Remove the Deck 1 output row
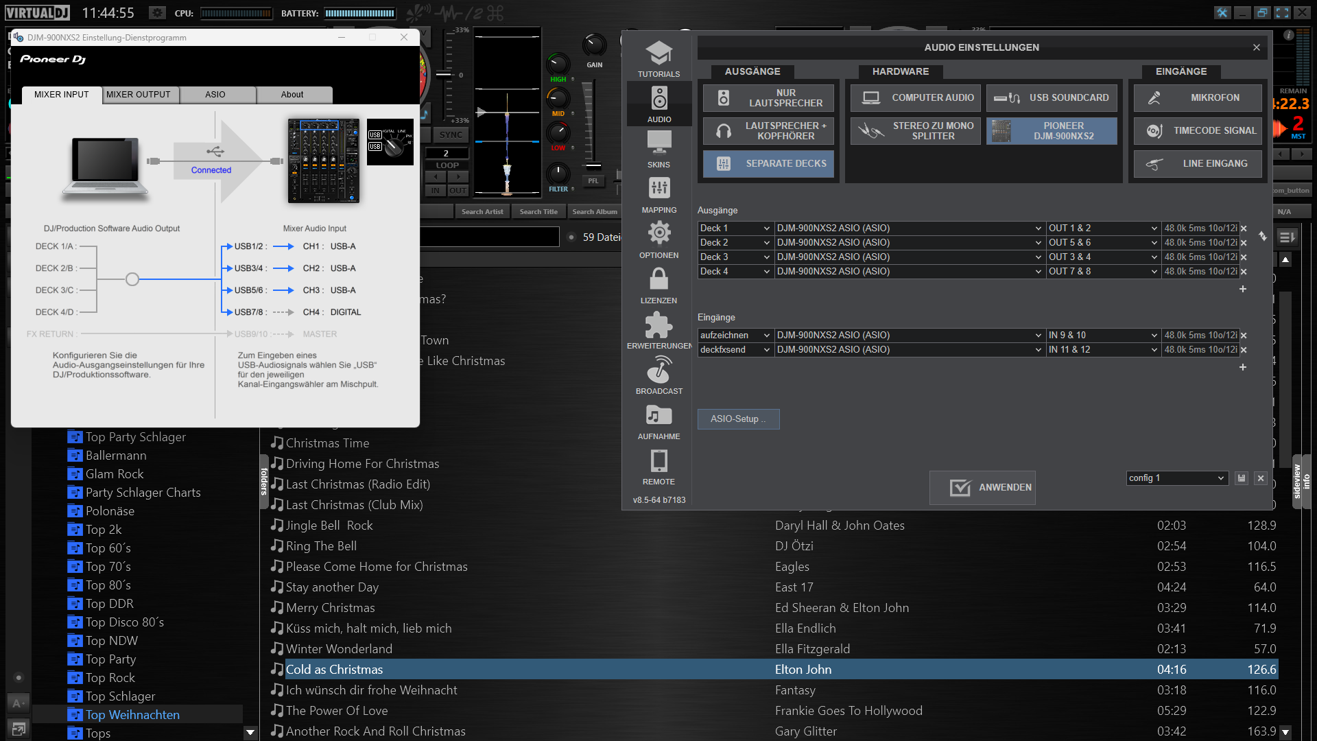Screen dimensions: 1317x741 pos(1244,228)
